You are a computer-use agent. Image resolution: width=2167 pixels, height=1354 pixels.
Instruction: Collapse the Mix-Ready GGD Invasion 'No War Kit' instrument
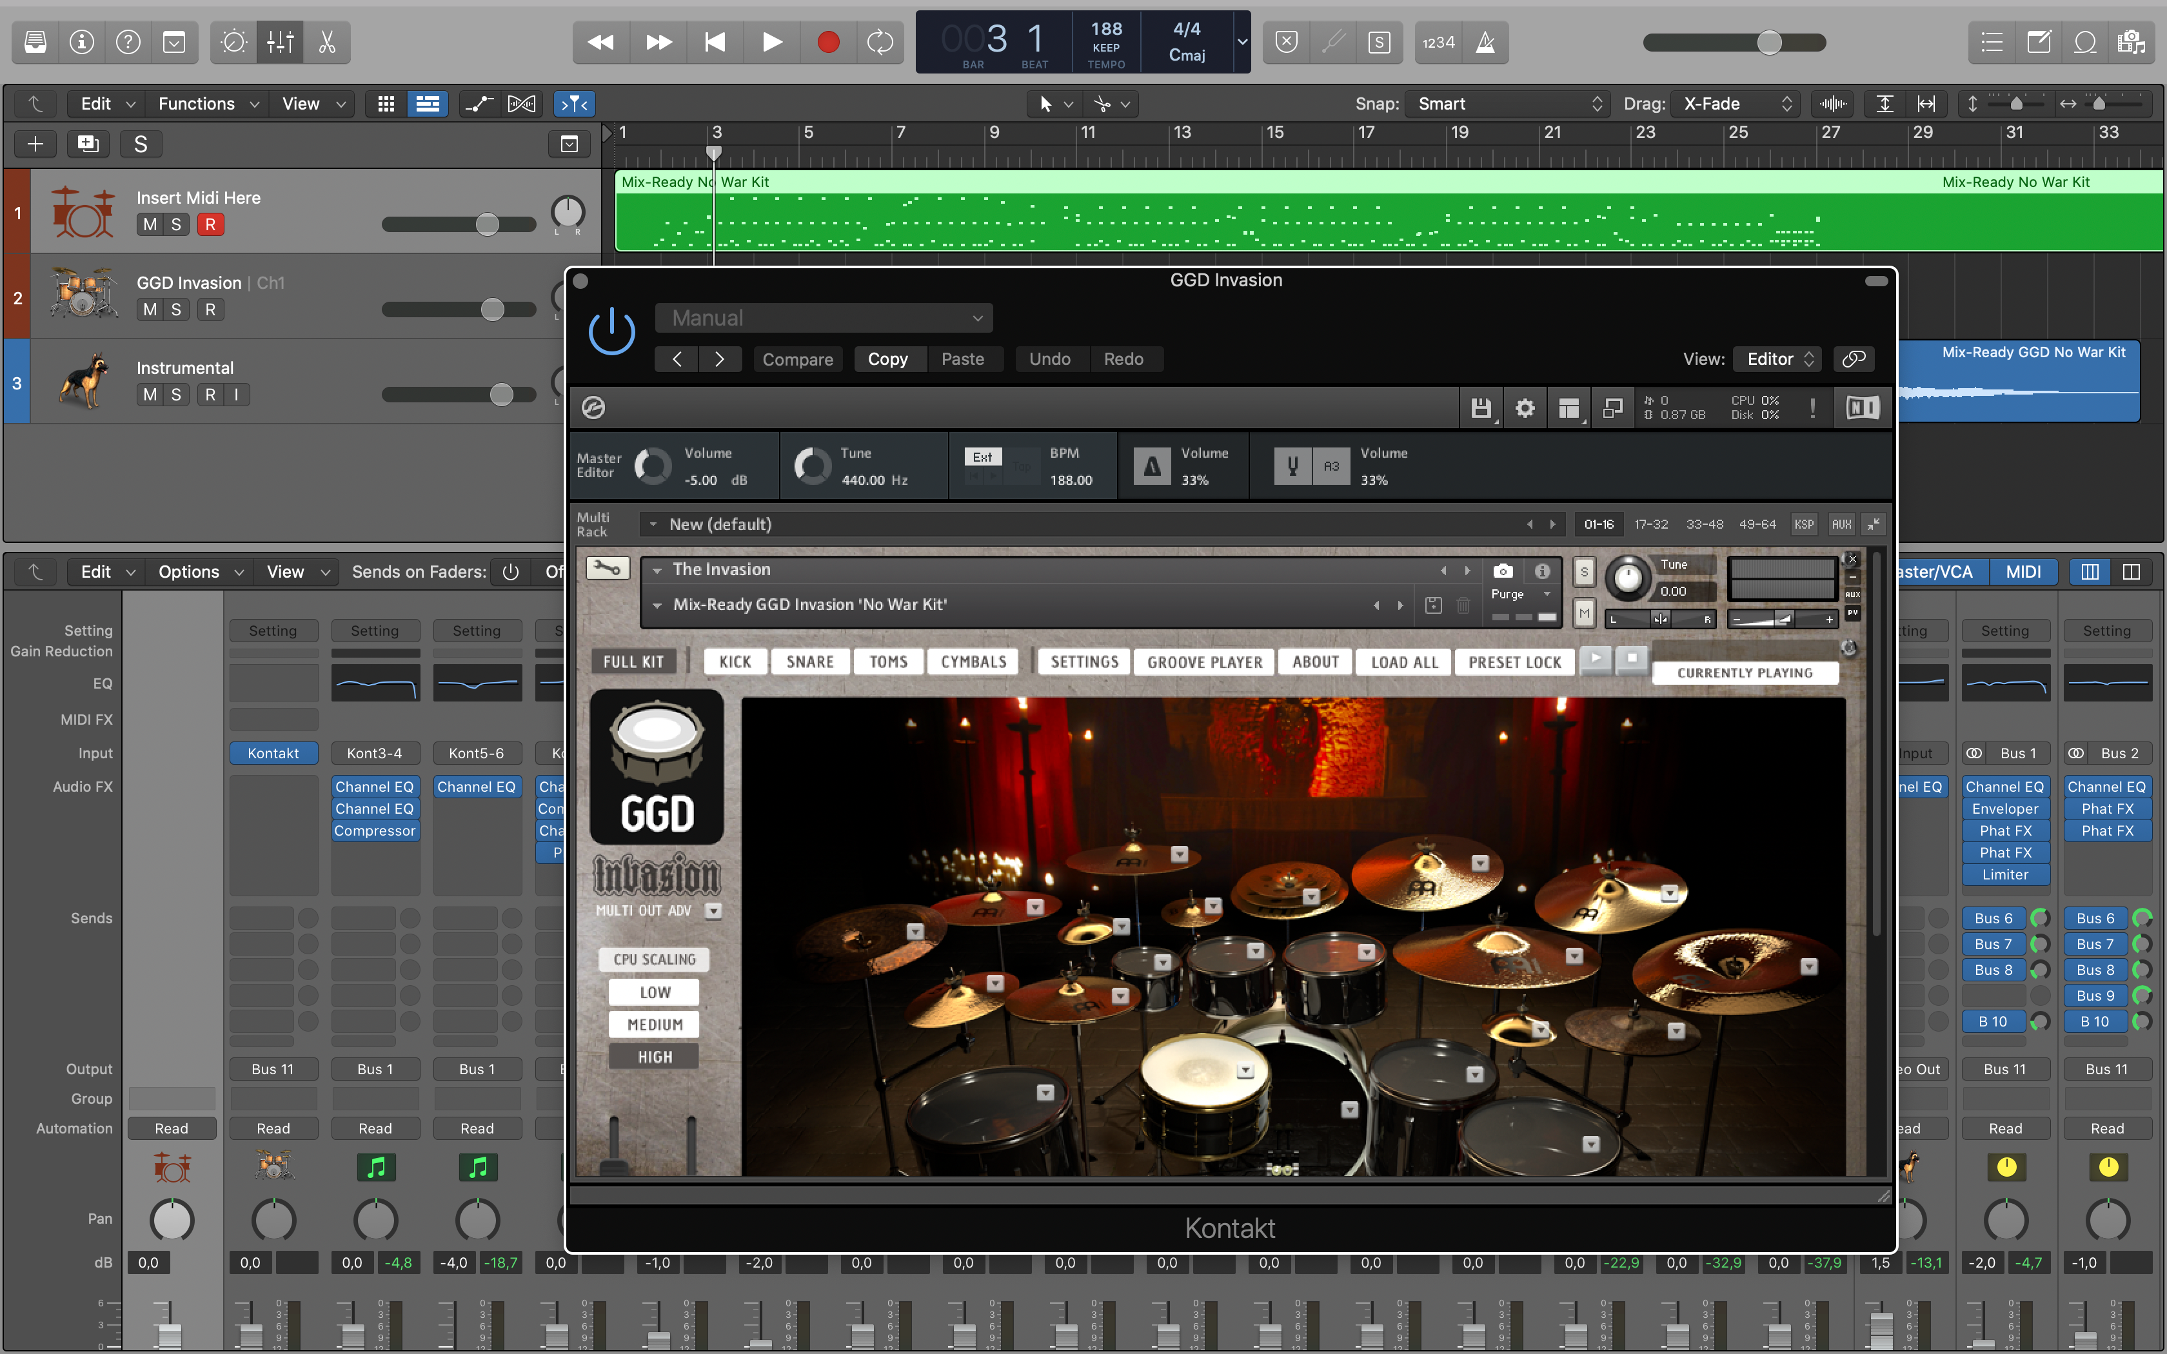click(658, 605)
